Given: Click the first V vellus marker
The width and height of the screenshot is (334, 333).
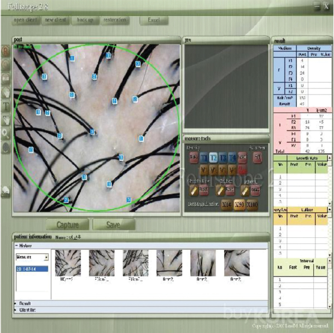Looking at the screenshot, I should pos(204,170).
